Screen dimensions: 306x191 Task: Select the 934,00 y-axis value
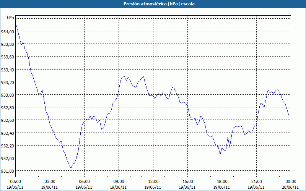[x=7, y=32]
